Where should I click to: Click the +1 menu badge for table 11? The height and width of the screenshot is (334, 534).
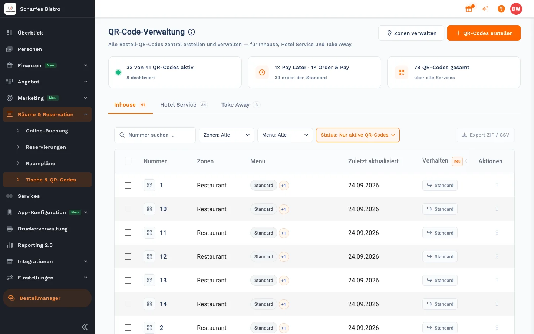coord(284,233)
